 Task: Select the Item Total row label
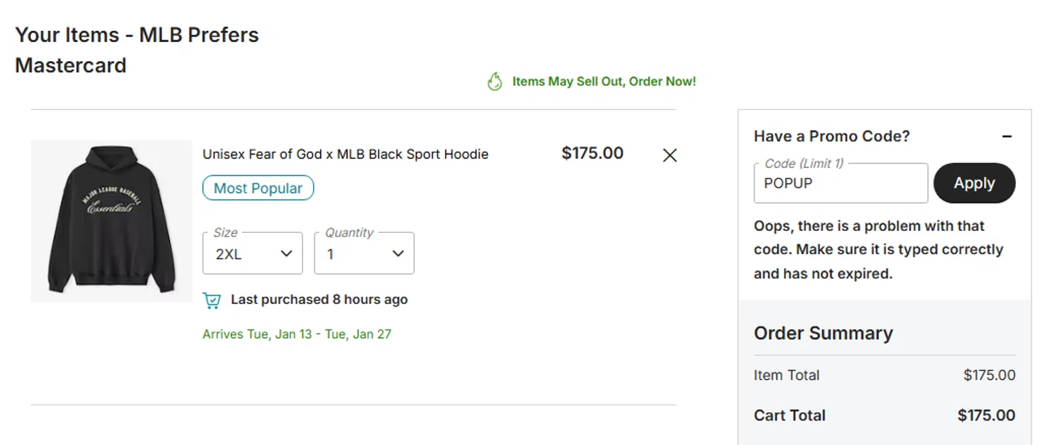pyautogui.click(x=786, y=376)
